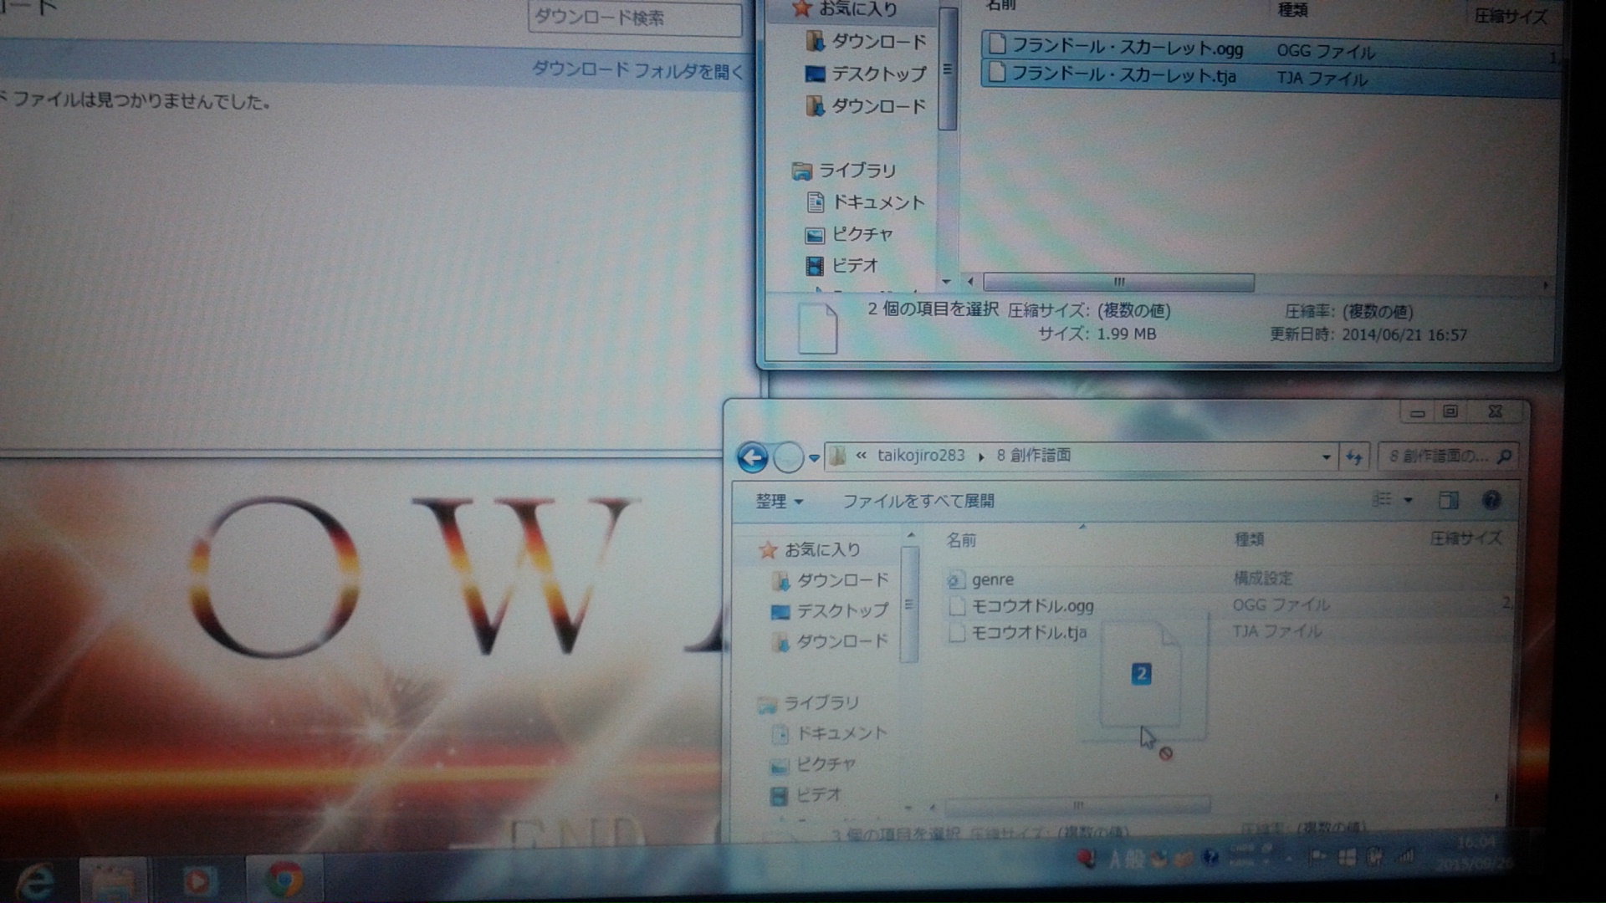
Task: Expand the view options dropdown arrow
Action: click(1408, 500)
